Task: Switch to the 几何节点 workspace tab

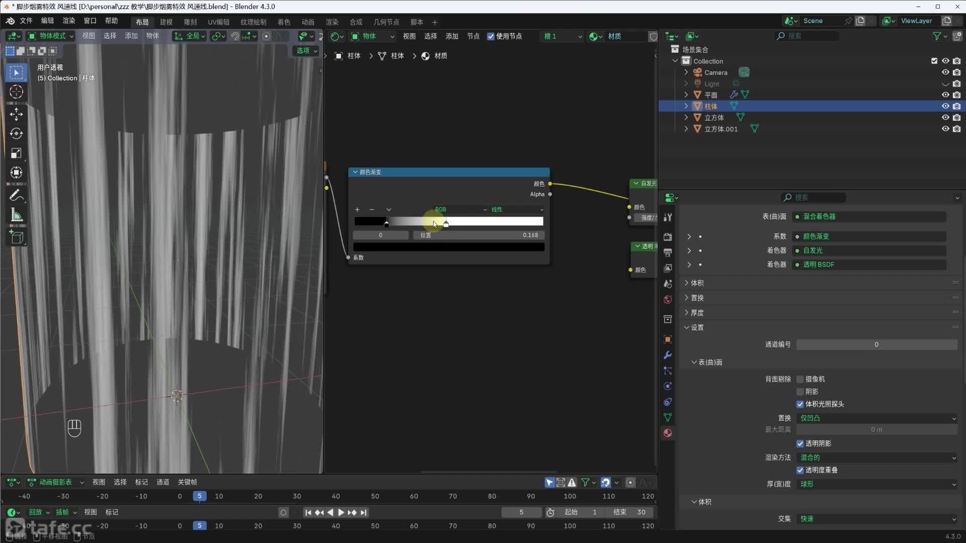Action: click(386, 22)
